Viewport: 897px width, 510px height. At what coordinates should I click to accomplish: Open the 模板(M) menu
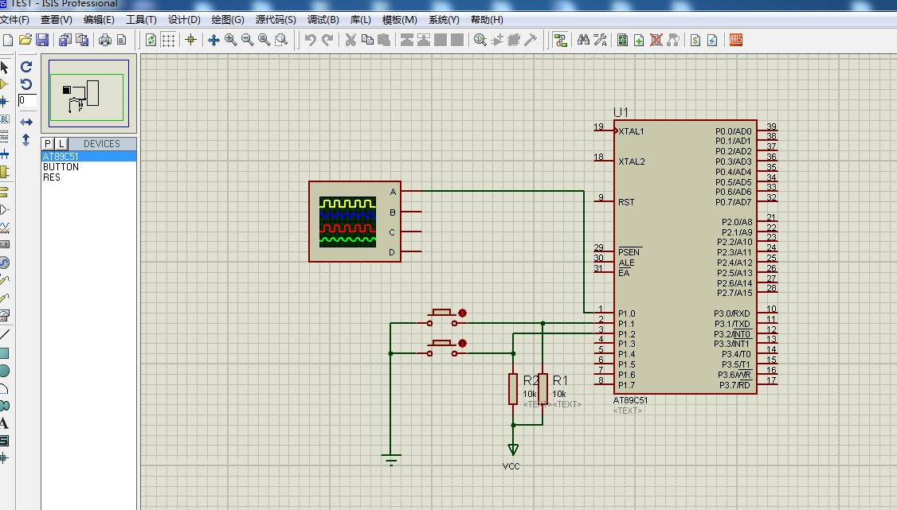tap(399, 19)
